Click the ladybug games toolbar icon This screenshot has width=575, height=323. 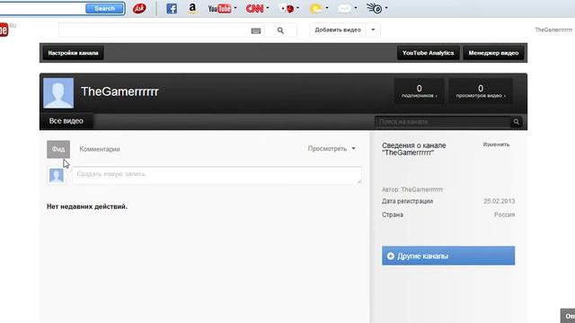pyautogui.click(x=287, y=8)
